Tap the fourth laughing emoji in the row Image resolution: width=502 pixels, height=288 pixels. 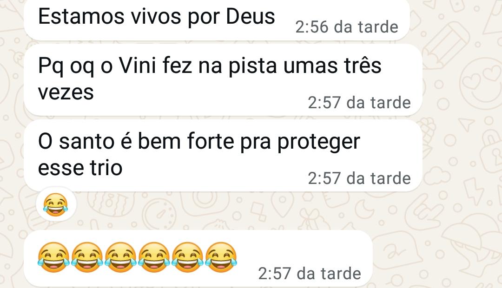(x=154, y=257)
